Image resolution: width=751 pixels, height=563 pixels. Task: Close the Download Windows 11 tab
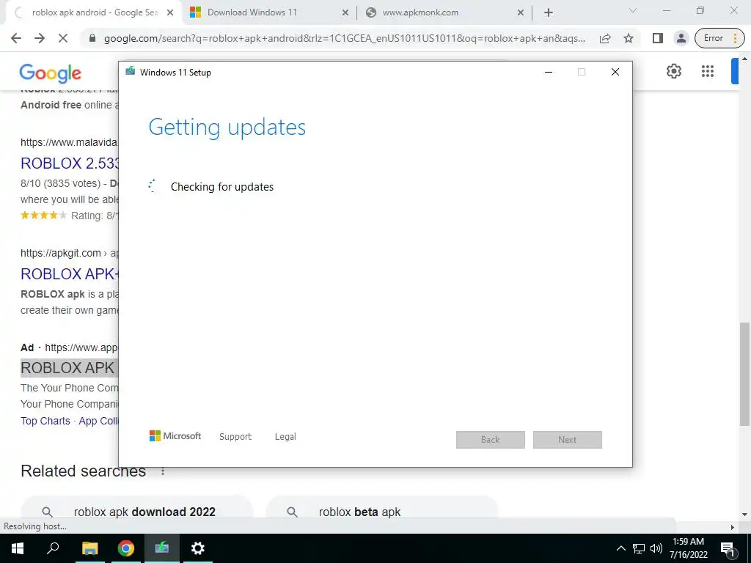pos(345,13)
